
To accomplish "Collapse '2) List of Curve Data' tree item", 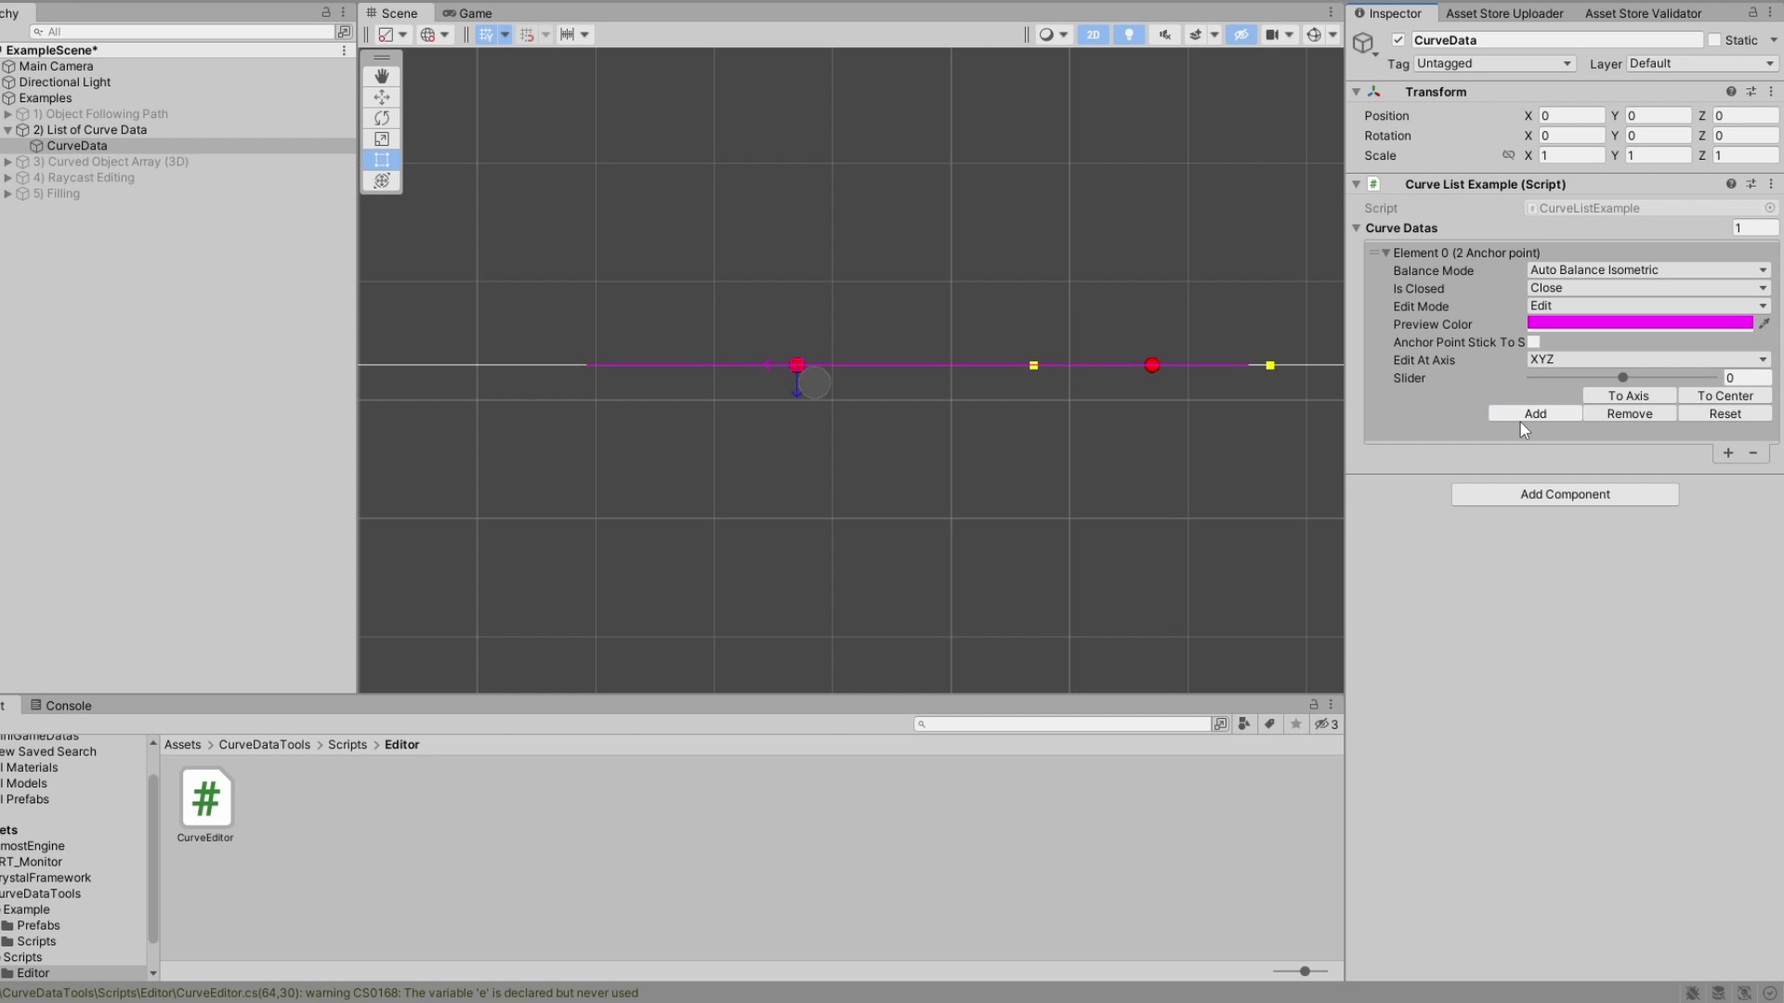I will point(8,130).
